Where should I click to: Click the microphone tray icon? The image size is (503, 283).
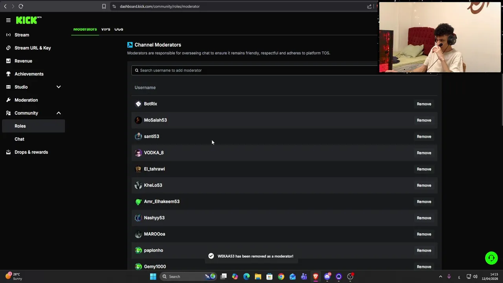449,277
